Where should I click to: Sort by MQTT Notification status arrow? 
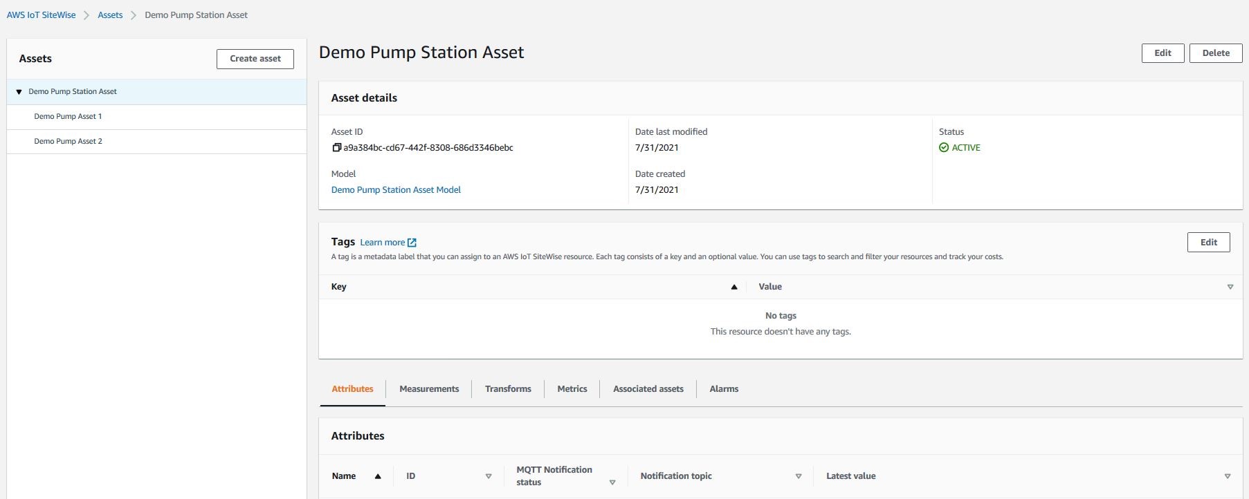612,482
